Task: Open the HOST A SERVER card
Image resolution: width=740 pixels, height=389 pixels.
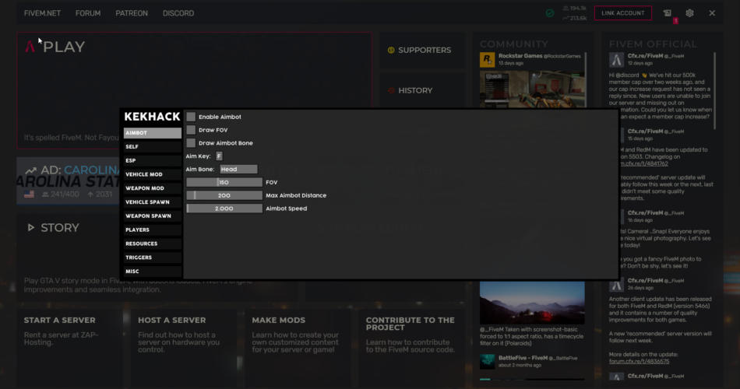Action: pyautogui.click(x=183, y=348)
